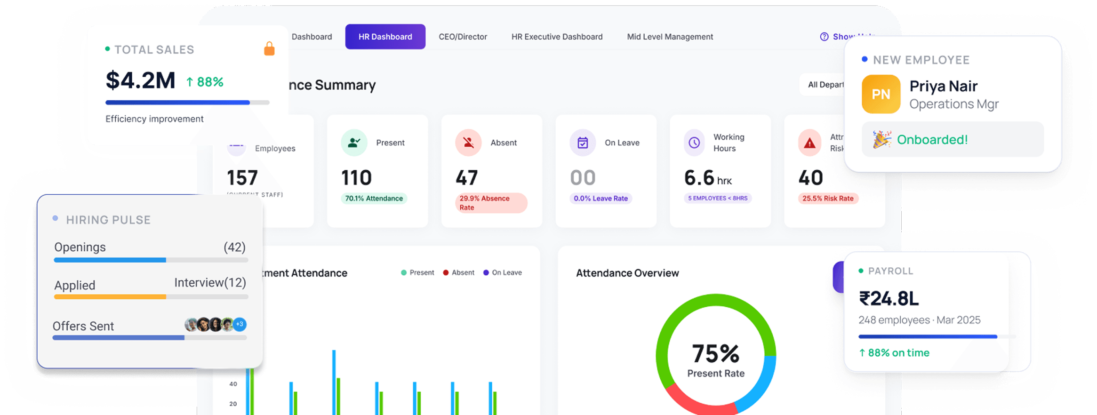
Task: Click the Absent person-slash icon
Action: (x=468, y=143)
